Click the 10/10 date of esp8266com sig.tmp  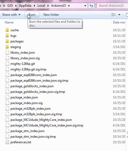point(119,81)
